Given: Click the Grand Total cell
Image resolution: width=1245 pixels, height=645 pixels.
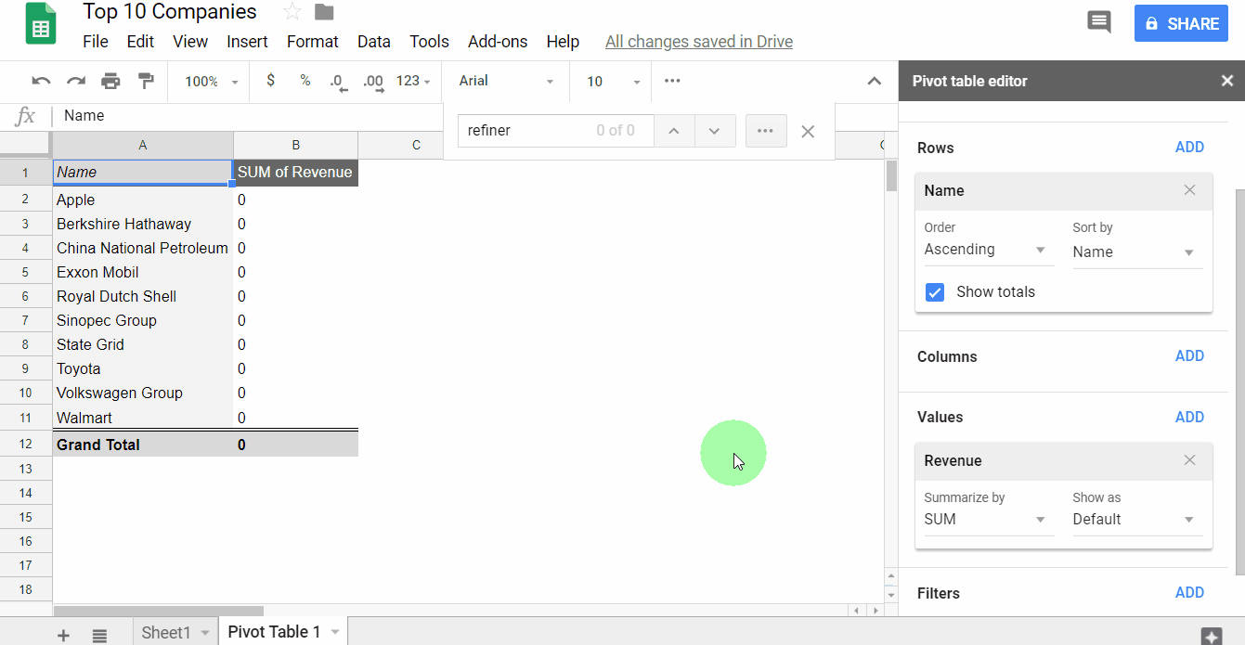Looking at the screenshot, I should click(x=143, y=445).
